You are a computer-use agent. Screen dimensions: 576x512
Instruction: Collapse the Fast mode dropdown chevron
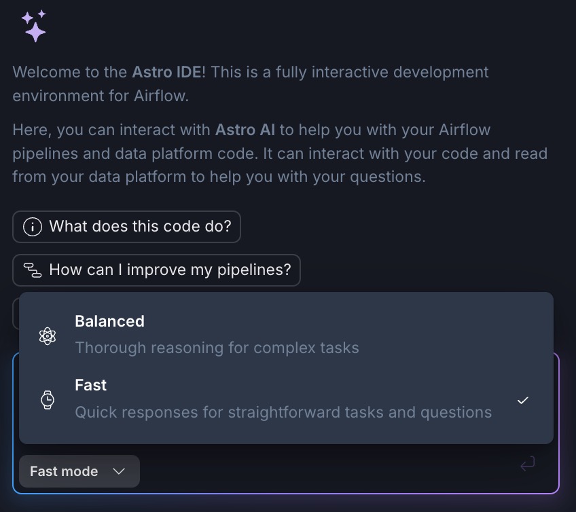coord(119,471)
